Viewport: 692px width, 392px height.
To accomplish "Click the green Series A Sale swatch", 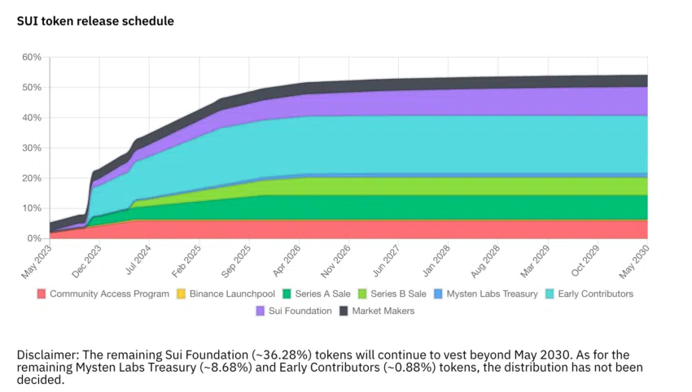I will click(287, 294).
